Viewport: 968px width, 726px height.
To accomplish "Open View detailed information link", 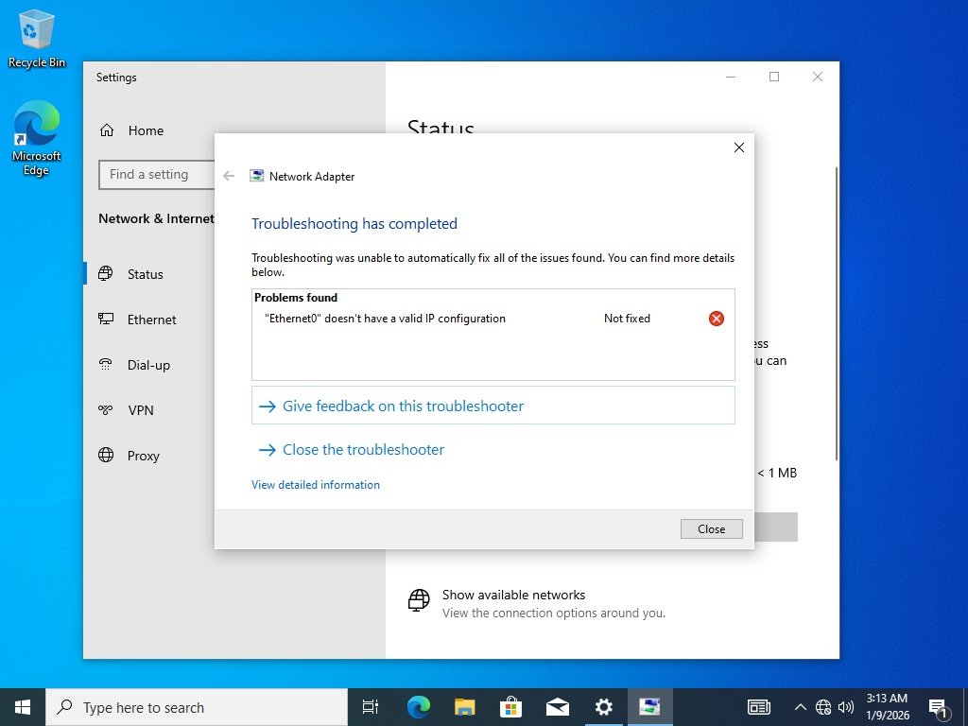I will pos(316,485).
